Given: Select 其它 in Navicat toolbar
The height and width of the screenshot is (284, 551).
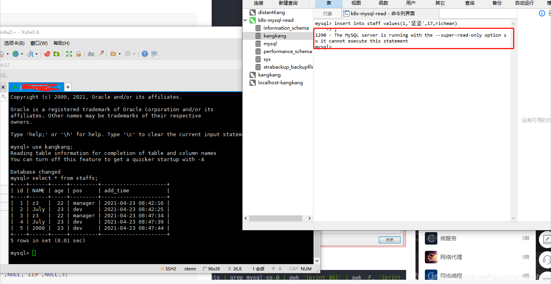Looking at the screenshot, I should point(440,3).
